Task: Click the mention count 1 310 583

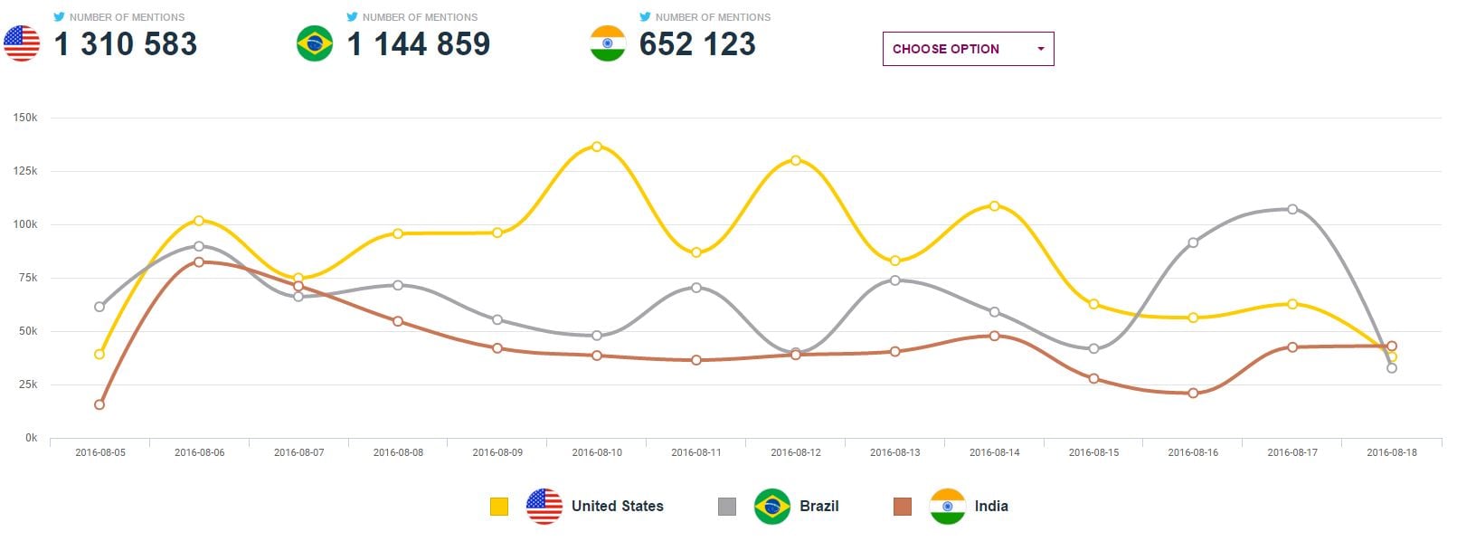Action: click(x=126, y=44)
